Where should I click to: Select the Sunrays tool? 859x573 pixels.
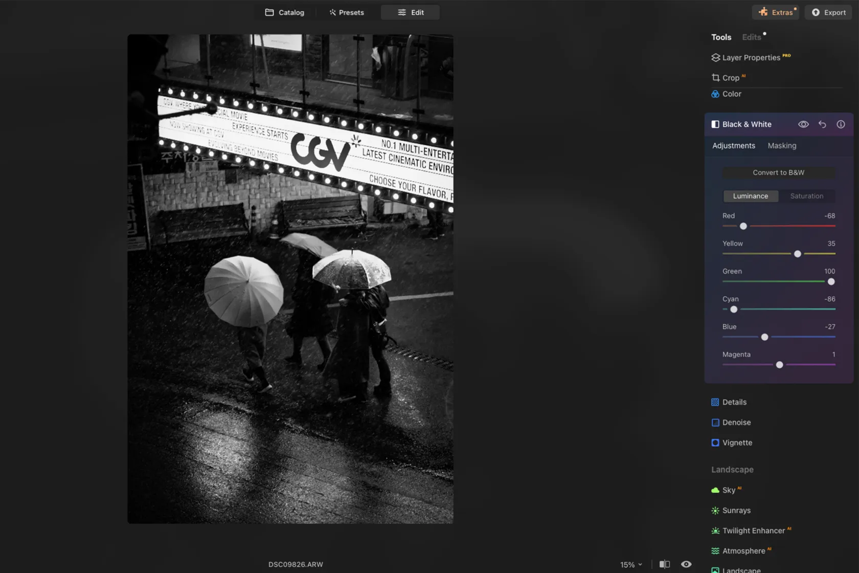(x=736, y=511)
